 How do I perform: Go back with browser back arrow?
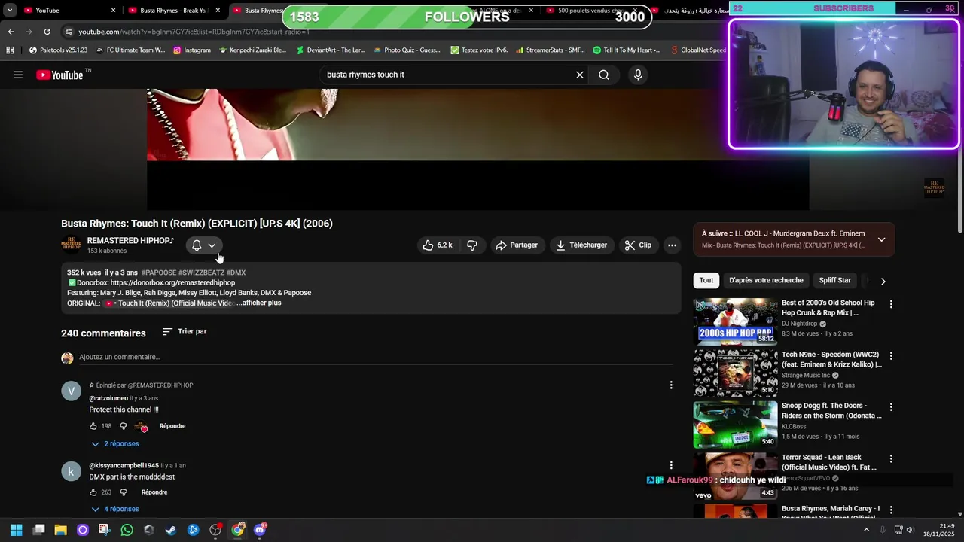tap(11, 32)
